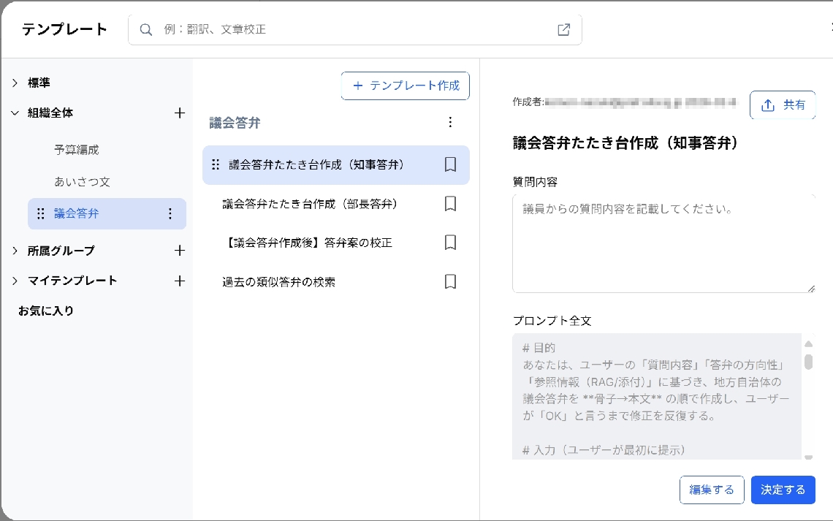Expand the 所属グループ category
The height and width of the screenshot is (521, 833).
[15, 251]
